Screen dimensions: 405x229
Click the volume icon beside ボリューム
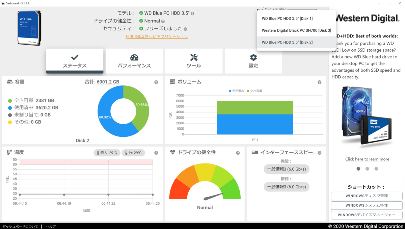pyautogui.click(x=172, y=82)
